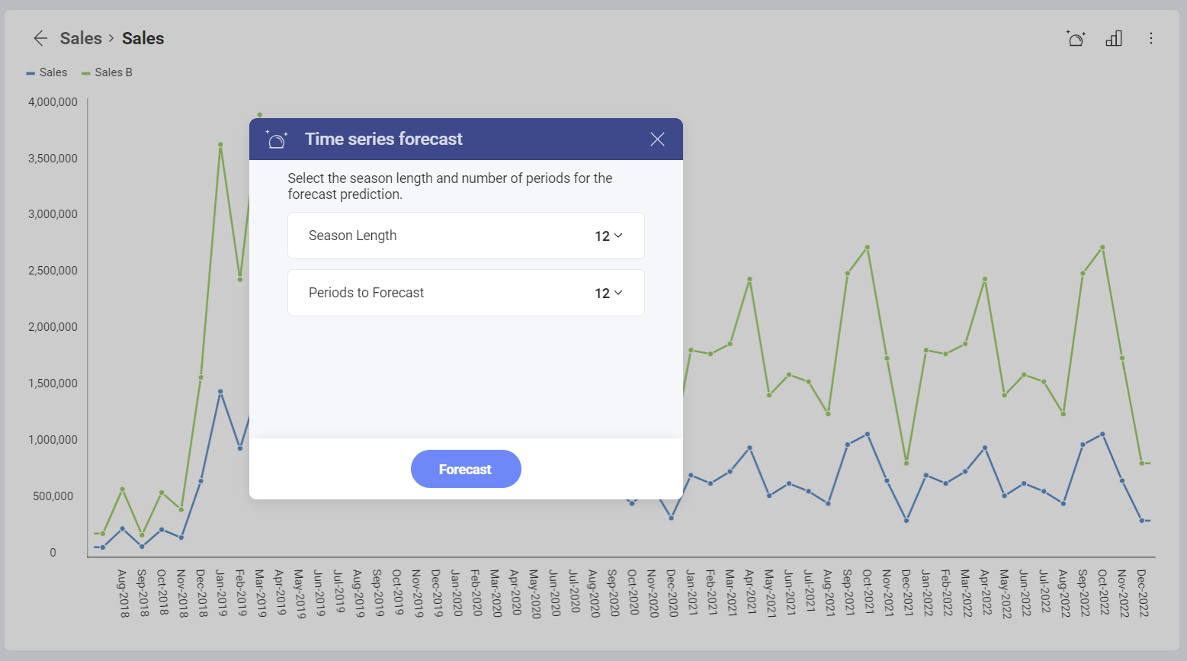Expand the Season Length dropdown
Viewport: 1187px width, 661px height.
[608, 236]
